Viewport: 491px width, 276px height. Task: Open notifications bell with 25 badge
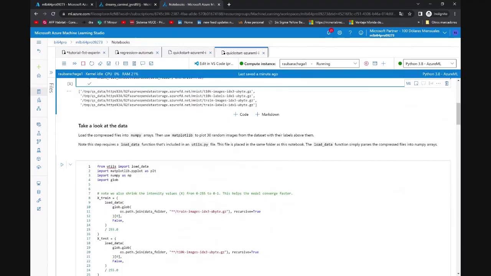click(x=329, y=33)
